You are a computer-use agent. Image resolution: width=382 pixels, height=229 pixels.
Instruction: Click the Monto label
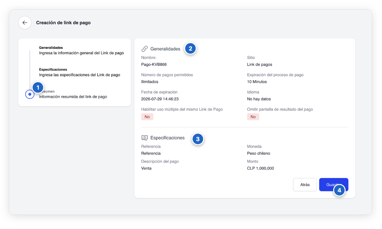(x=253, y=161)
